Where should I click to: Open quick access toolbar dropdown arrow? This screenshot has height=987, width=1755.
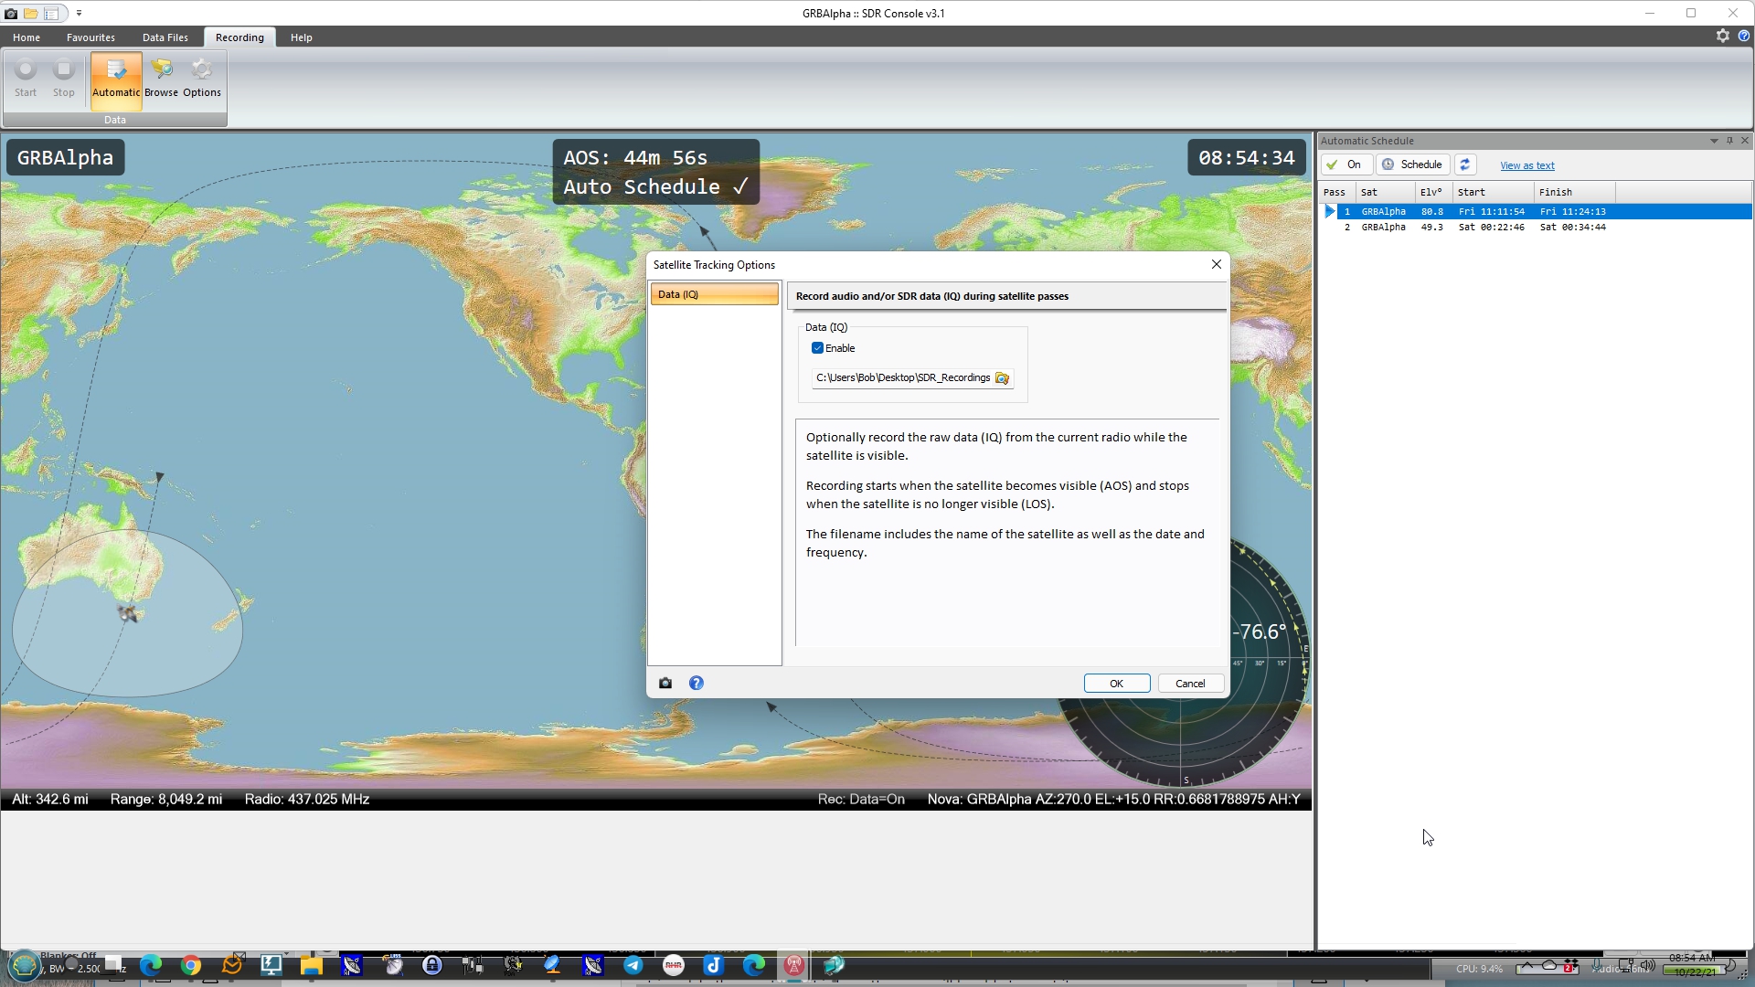[x=79, y=13]
